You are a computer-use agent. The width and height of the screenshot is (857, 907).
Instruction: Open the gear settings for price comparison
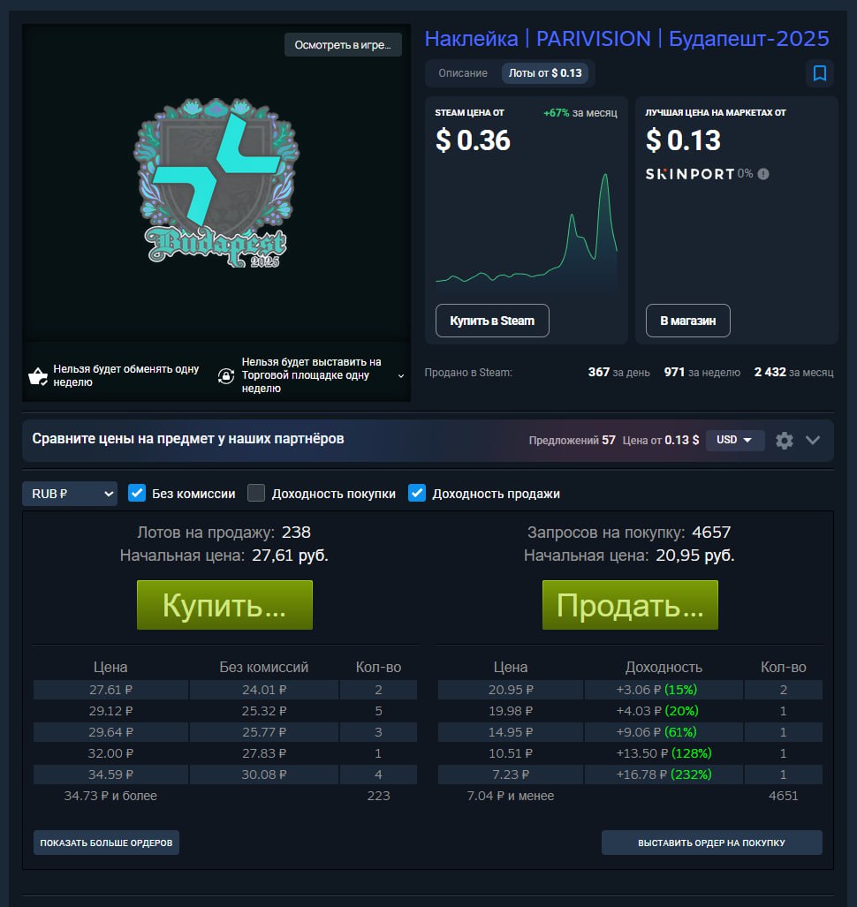[x=784, y=440]
